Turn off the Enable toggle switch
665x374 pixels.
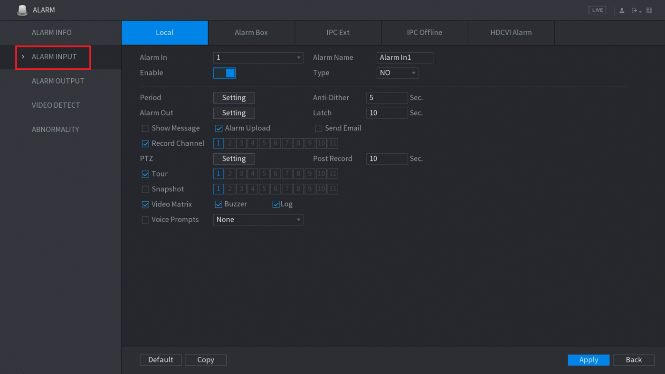224,73
